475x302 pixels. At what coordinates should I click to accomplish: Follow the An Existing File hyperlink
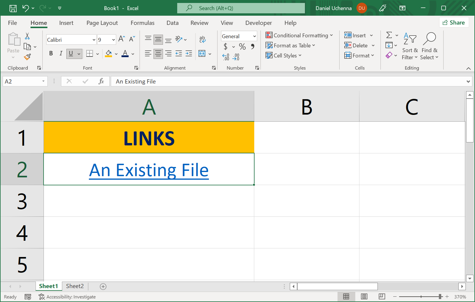[x=149, y=170]
